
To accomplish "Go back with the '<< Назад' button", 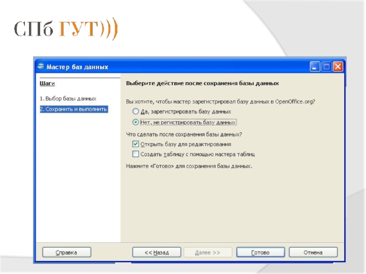I will tap(156, 253).
